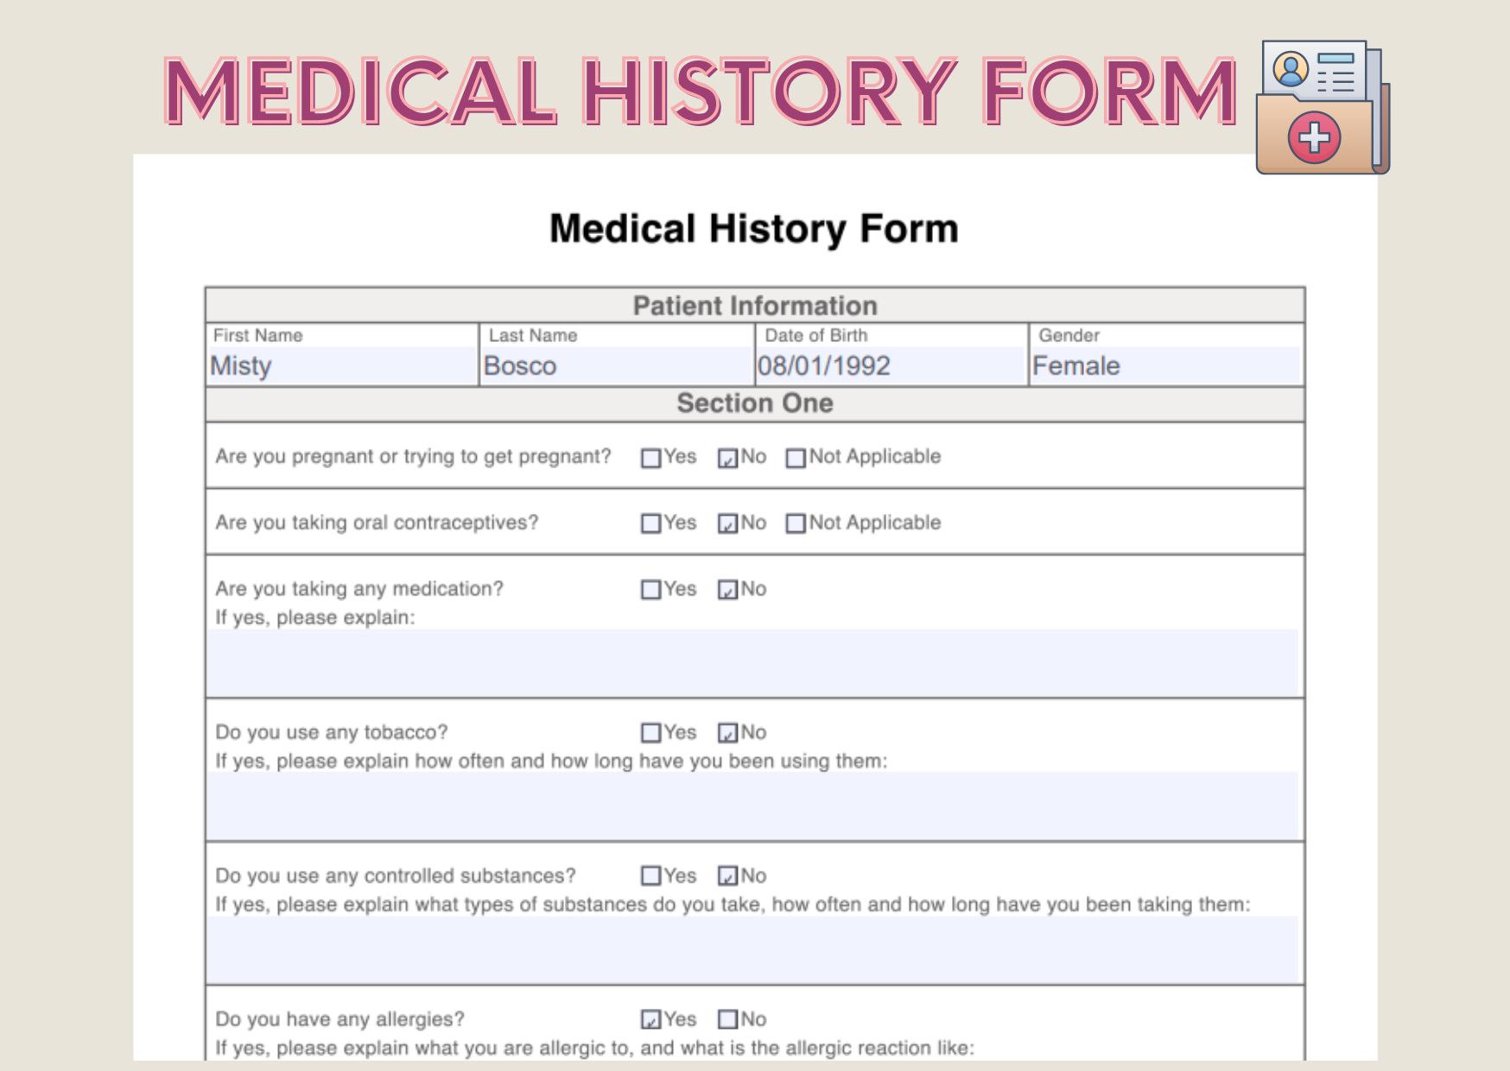
Task: Check Yes for pregnant question
Action: click(x=650, y=458)
